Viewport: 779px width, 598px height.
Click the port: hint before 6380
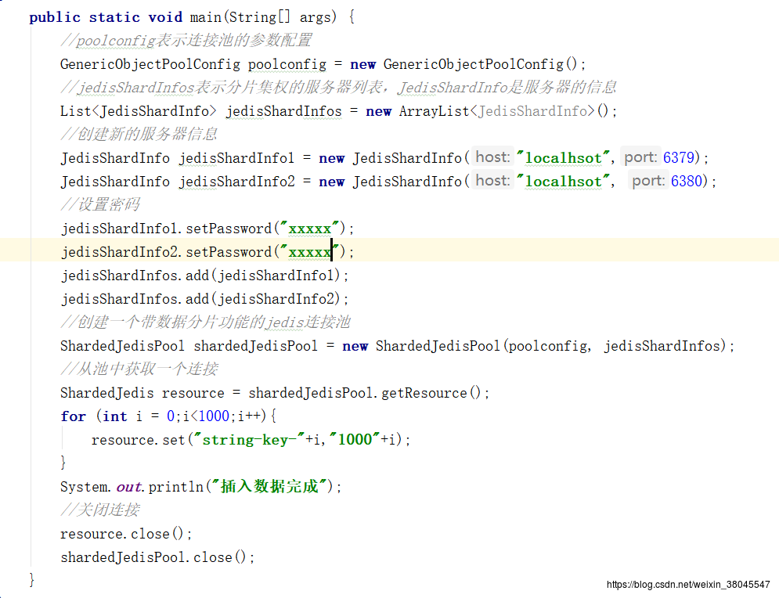click(648, 181)
